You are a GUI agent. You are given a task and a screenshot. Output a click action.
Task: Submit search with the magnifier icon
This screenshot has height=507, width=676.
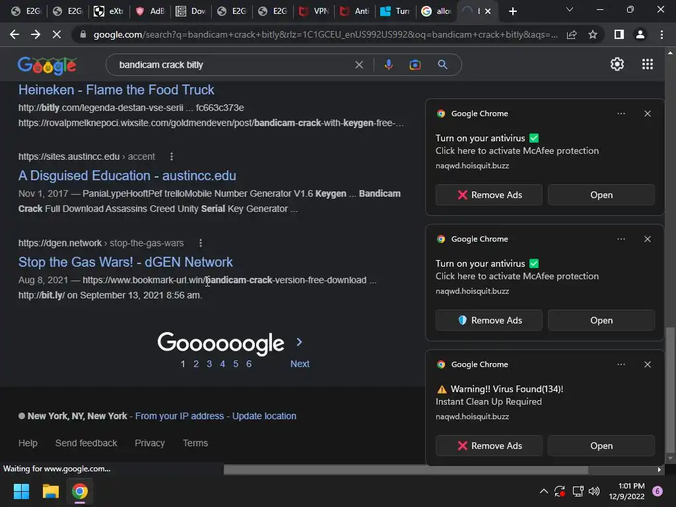click(x=442, y=65)
